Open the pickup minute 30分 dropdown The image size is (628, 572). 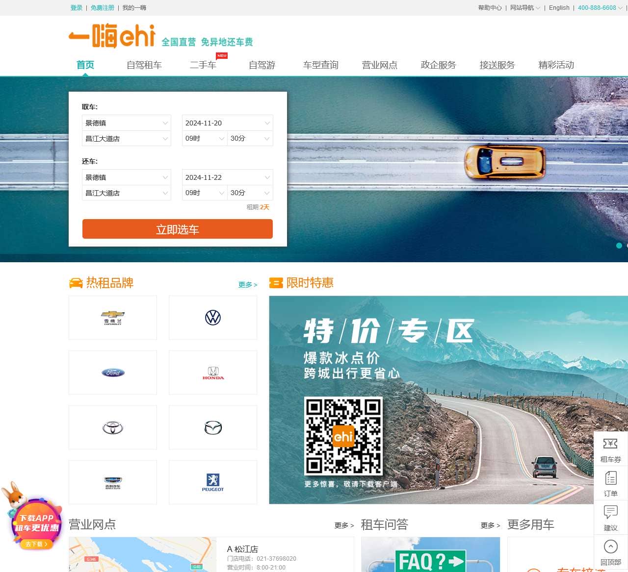pyautogui.click(x=250, y=139)
